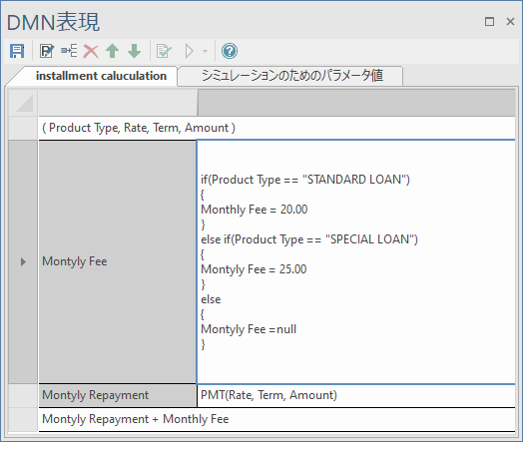Open the dropdown arrow beside the run button
This screenshot has height=449, width=524.
(x=205, y=51)
